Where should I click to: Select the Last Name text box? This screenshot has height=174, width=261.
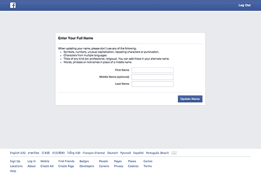(x=152, y=84)
